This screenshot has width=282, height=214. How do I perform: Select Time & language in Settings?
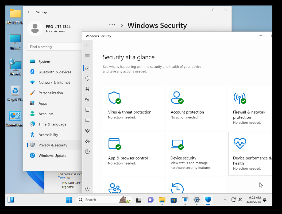click(55, 124)
